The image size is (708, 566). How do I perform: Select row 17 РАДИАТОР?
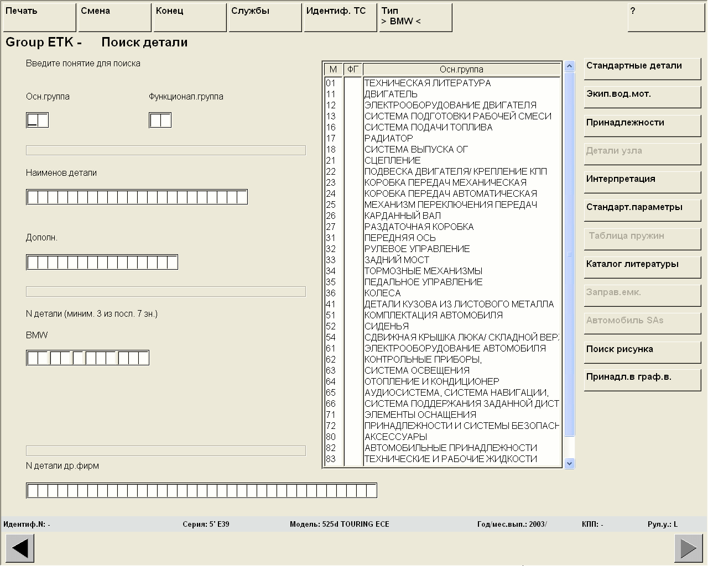[x=442, y=138]
